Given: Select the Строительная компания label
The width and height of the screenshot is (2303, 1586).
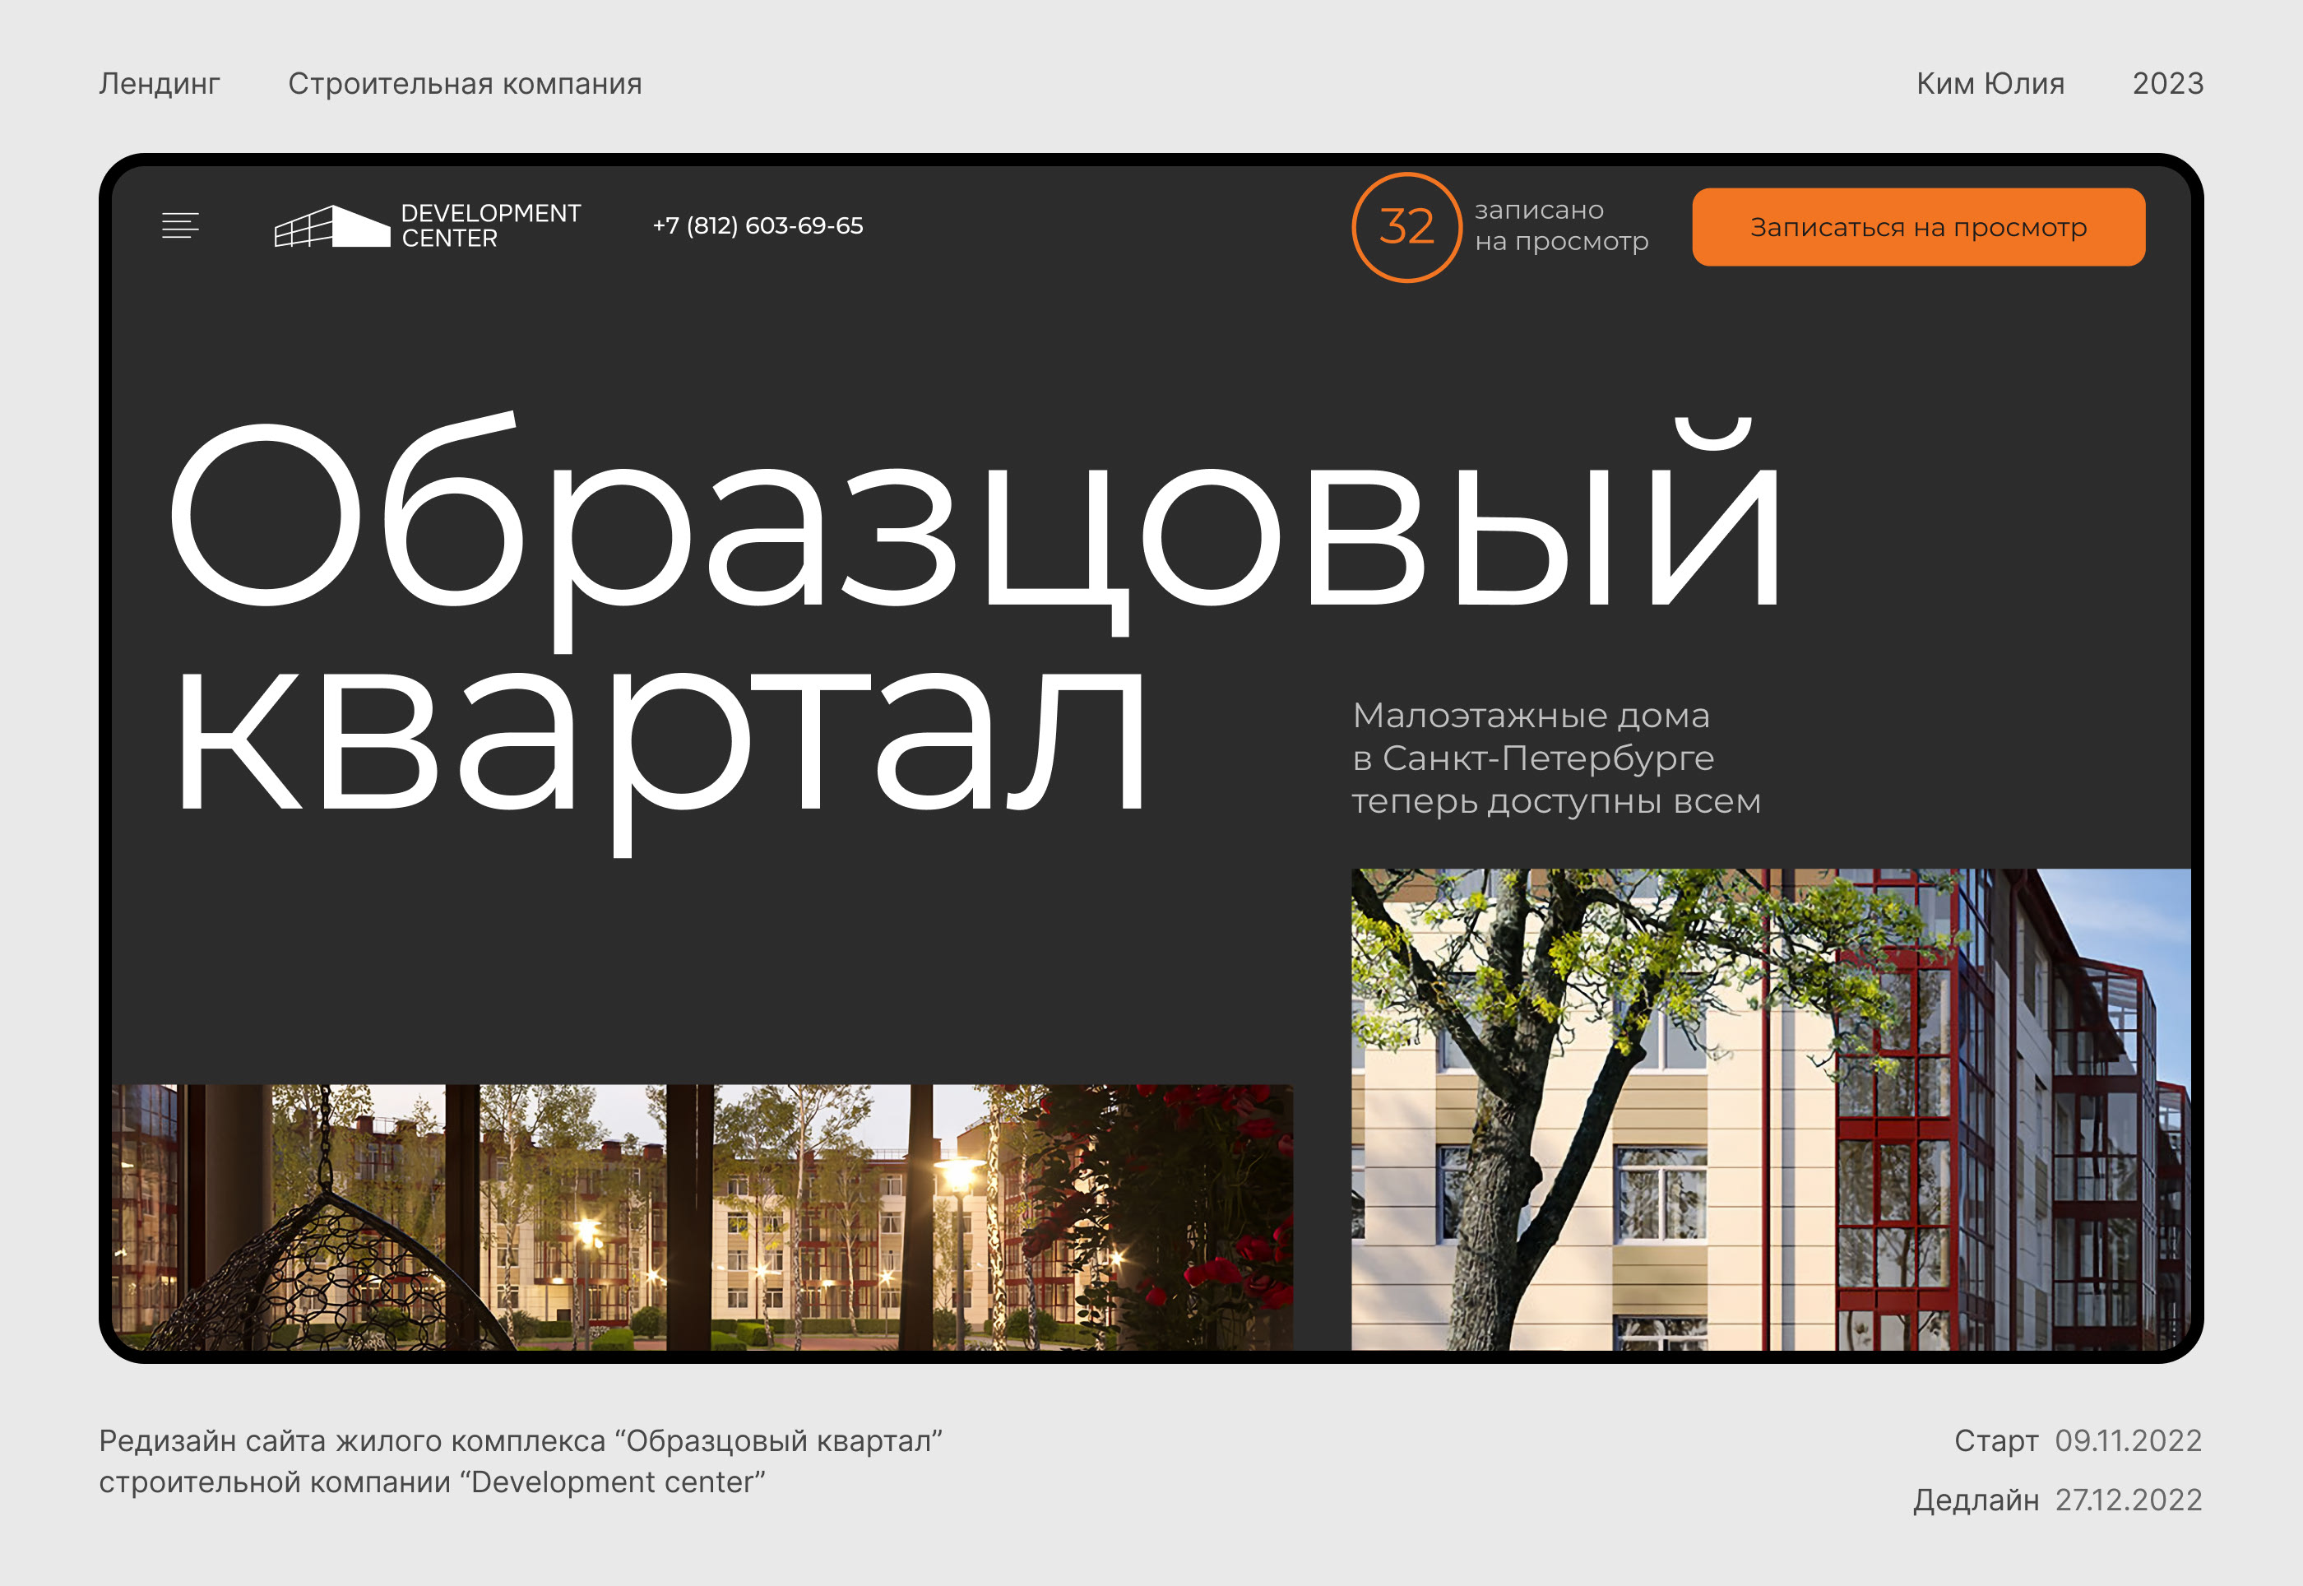Looking at the screenshot, I should click(x=465, y=83).
